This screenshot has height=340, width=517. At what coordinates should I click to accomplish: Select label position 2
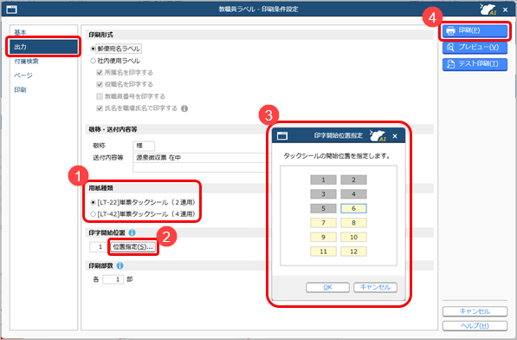(x=353, y=180)
